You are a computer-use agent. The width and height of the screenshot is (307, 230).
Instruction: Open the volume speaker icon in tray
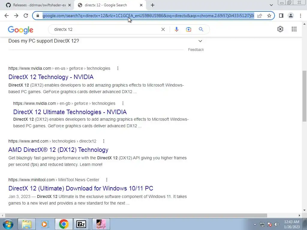[x=276, y=224]
